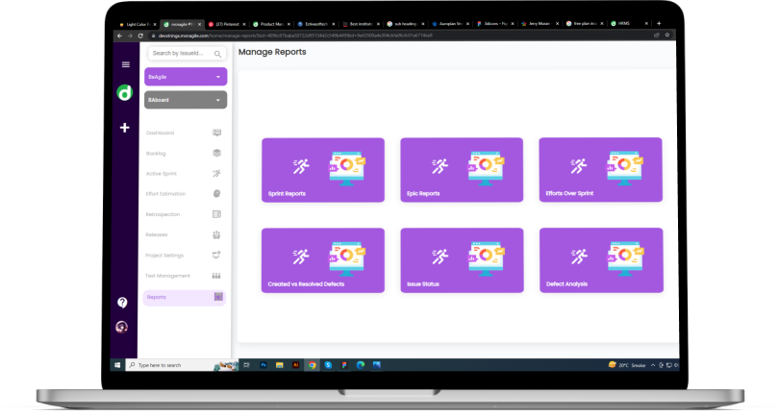Open Task View in the taskbar

(x=247, y=365)
